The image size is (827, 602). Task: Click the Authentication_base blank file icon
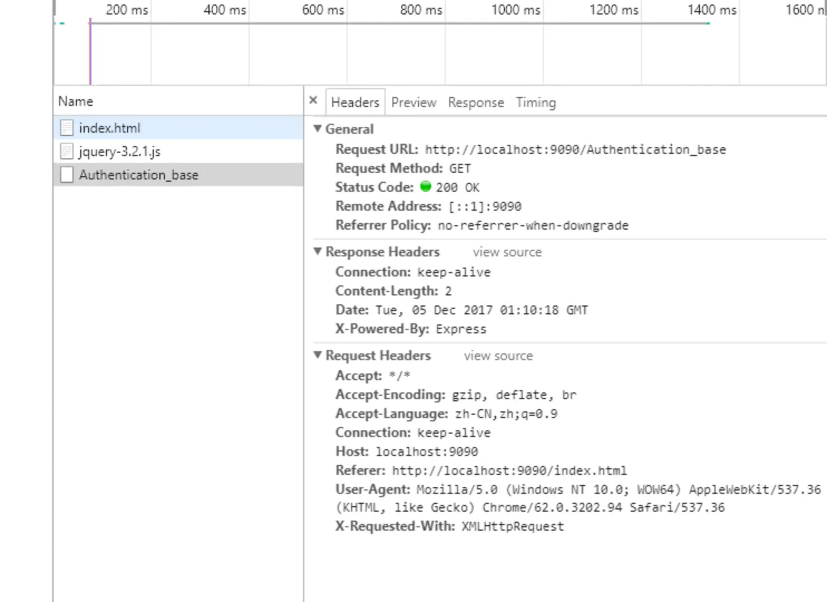(x=67, y=175)
